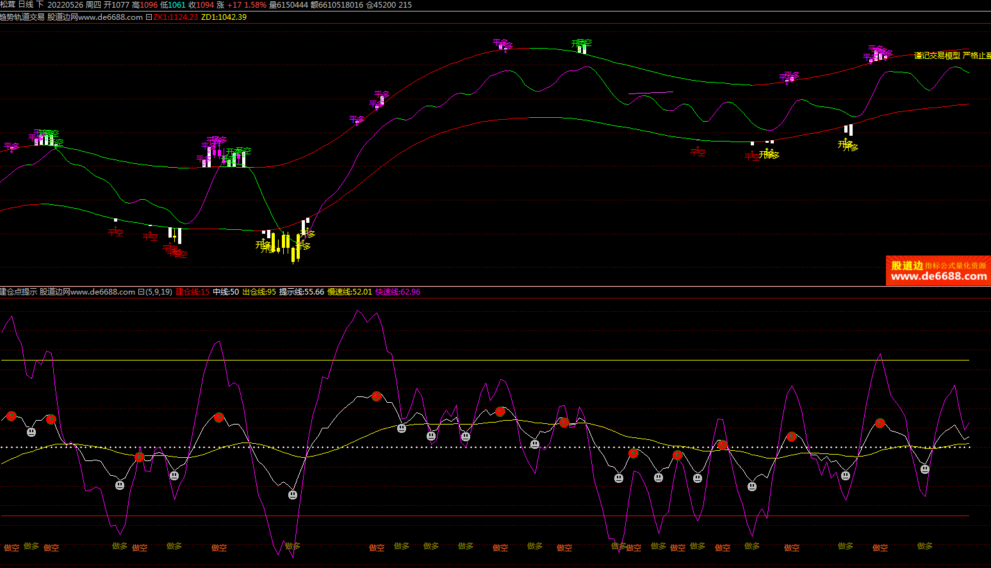The width and height of the screenshot is (991, 568).
Task: Click the volume figure 量6150444
Action: click(x=288, y=4)
